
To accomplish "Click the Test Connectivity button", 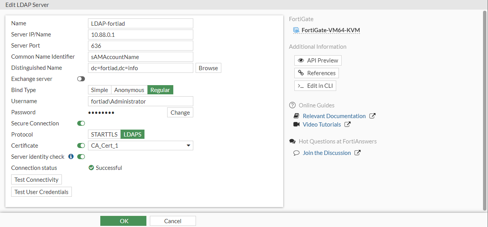I will (x=37, y=179).
